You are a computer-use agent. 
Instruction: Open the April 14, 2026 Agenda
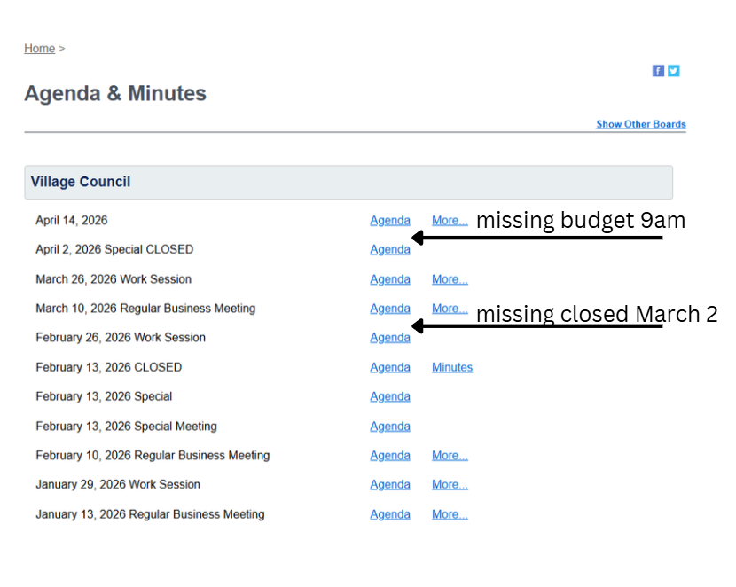pyautogui.click(x=390, y=221)
